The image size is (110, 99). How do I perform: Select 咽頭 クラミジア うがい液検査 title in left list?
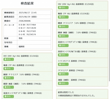coord(21,75)
